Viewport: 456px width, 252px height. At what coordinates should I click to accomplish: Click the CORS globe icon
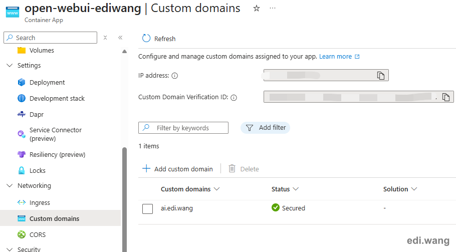[x=22, y=234]
